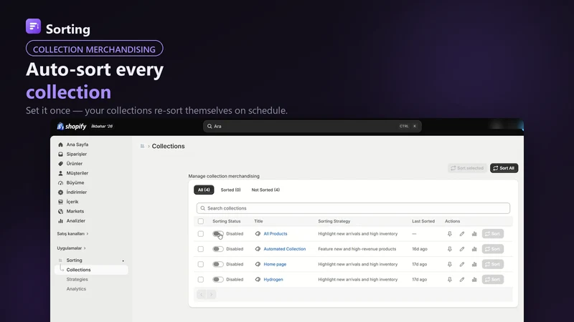
Task: Click the pin icon for Automated Collection
Action: [450, 249]
